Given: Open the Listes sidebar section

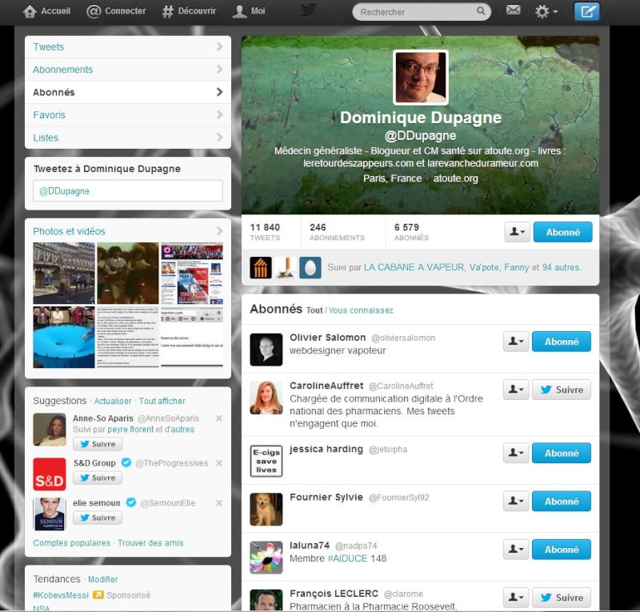Looking at the screenshot, I should point(128,138).
